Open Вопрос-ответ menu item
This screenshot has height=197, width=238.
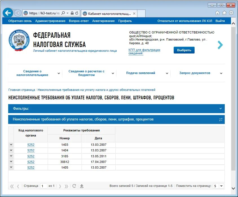[x=79, y=21]
